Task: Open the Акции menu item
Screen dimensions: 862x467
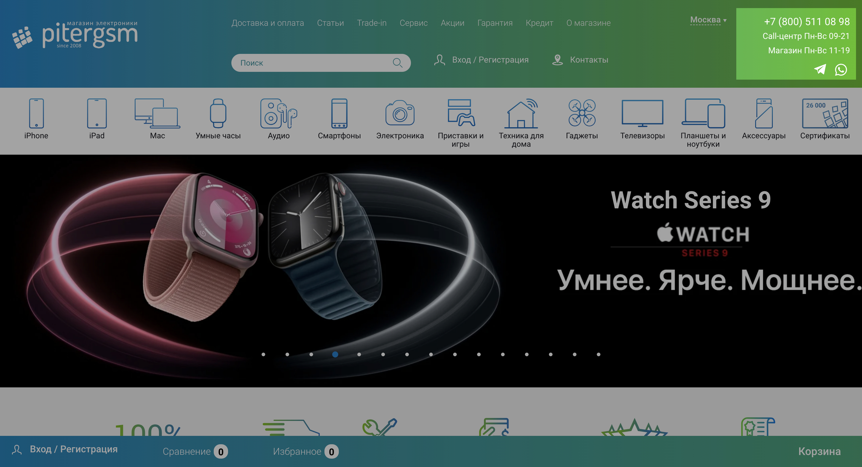Action: (453, 23)
